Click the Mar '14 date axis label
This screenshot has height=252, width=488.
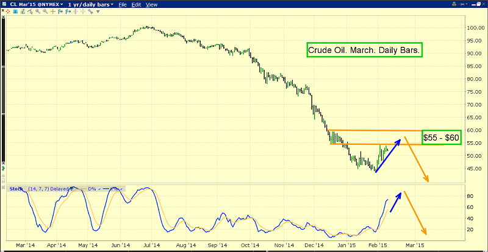(24, 245)
